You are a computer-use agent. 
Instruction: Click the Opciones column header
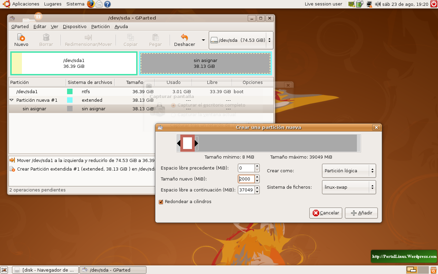253,82
